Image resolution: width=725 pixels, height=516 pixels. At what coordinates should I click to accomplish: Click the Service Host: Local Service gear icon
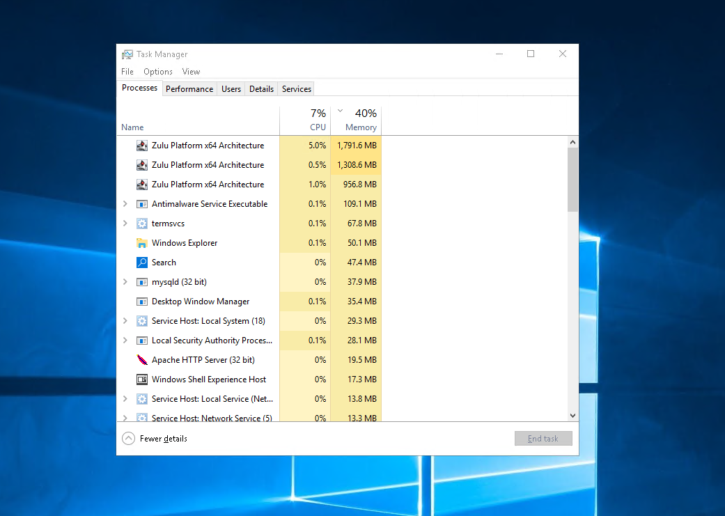pos(142,398)
